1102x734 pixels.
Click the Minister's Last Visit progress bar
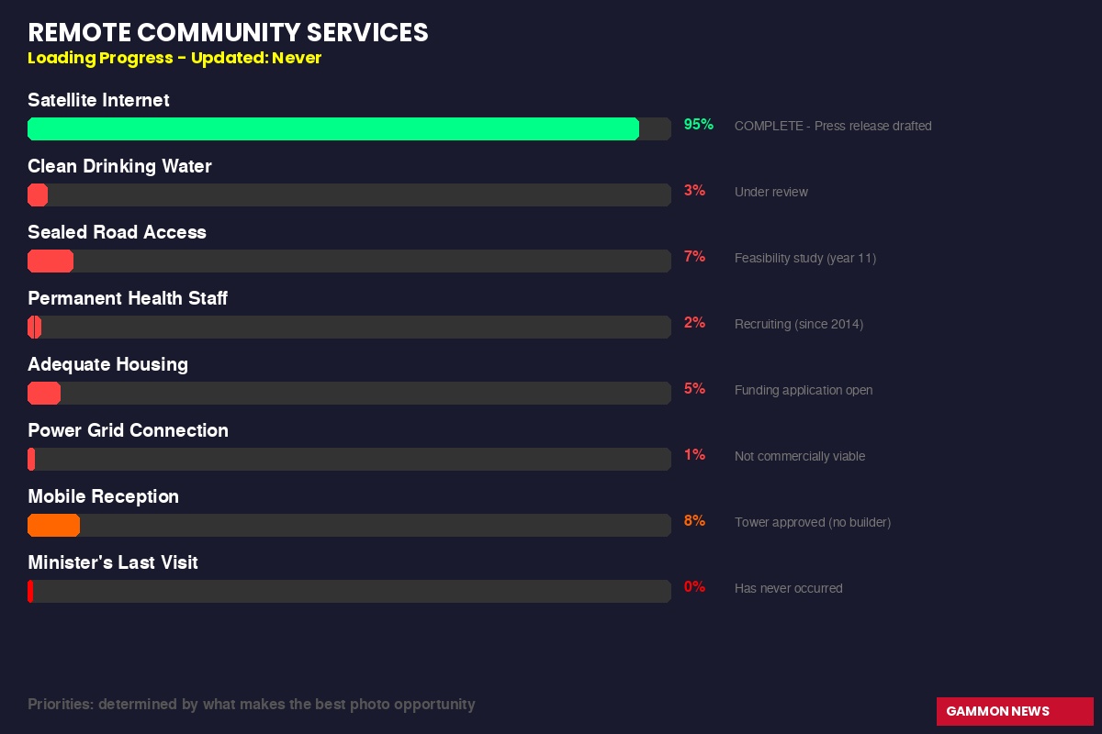[x=349, y=592]
